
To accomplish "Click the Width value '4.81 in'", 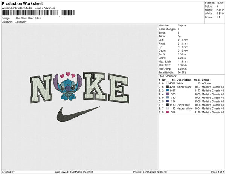I will (220, 14).
